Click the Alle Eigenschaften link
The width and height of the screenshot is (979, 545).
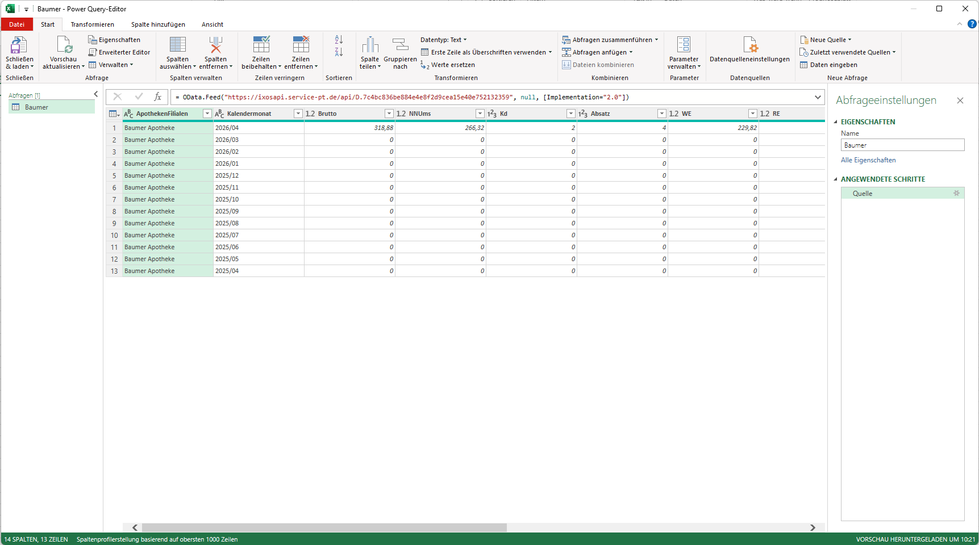(868, 160)
